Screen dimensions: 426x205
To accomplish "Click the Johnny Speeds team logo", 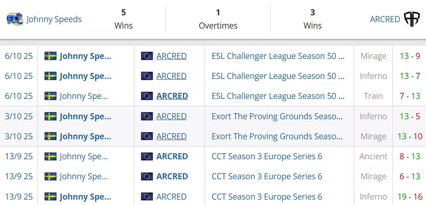I will tap(15, 19).
